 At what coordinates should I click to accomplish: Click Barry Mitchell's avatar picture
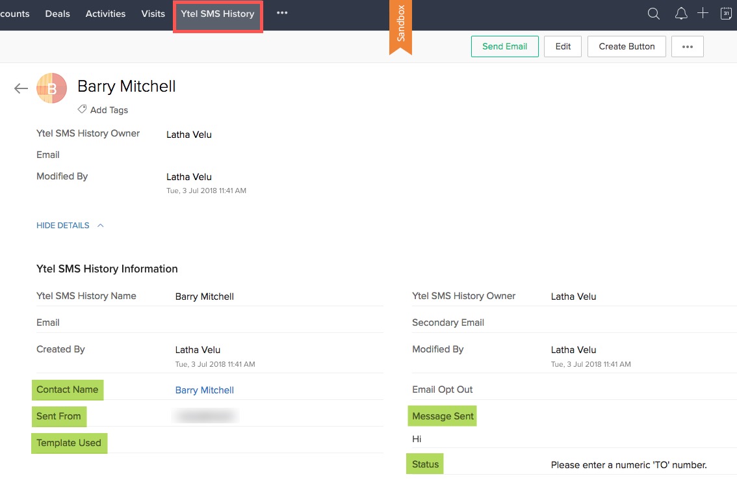click(52, 88)
